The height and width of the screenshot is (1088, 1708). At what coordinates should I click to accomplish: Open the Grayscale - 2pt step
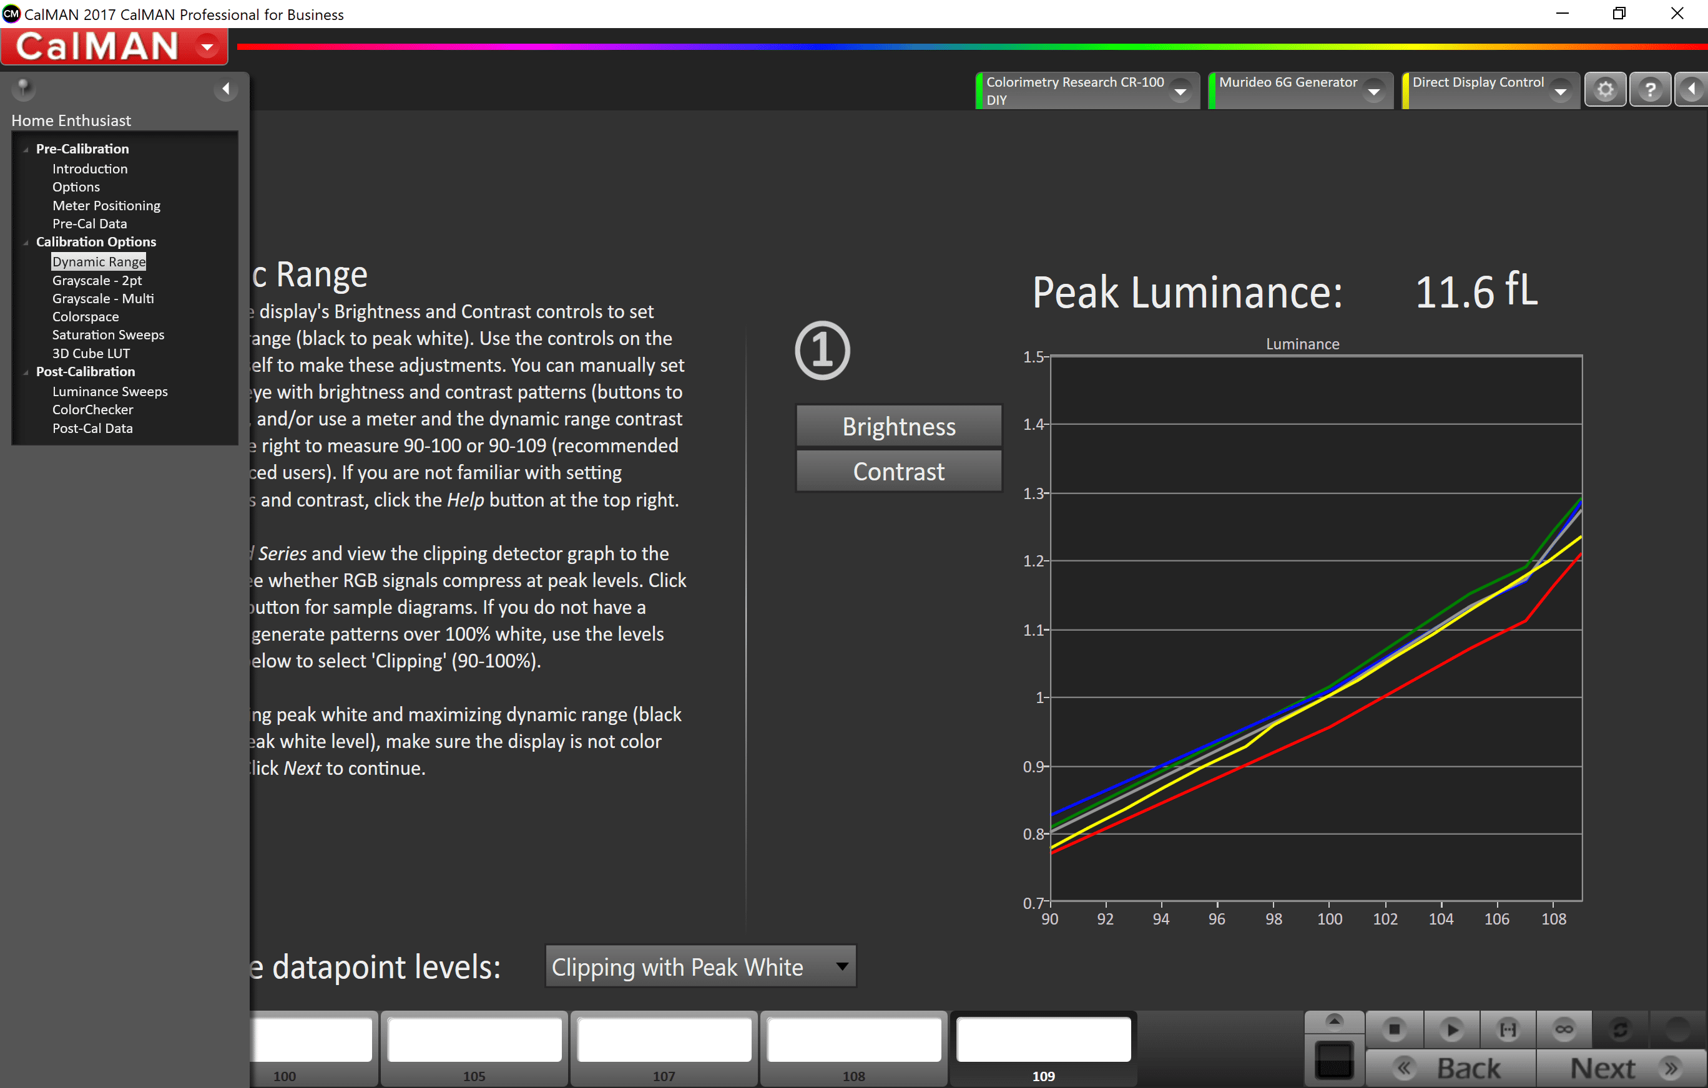click(97, 281)
